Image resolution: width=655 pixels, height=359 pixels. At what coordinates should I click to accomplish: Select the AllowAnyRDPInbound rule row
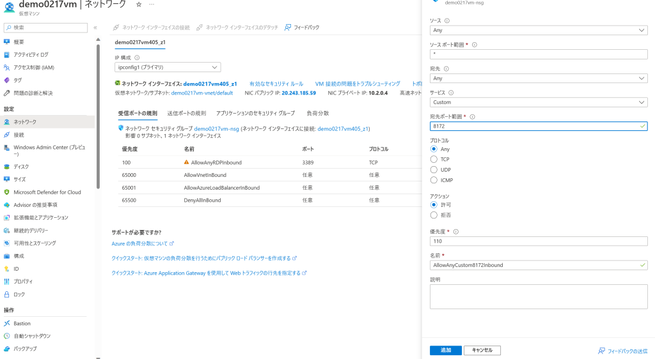pos(270,163)
